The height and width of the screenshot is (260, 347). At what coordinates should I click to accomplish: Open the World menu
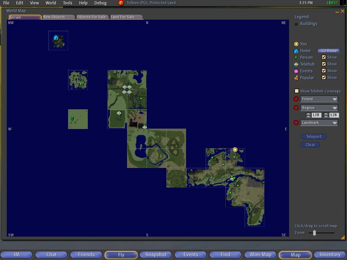[x=51, y=3]
